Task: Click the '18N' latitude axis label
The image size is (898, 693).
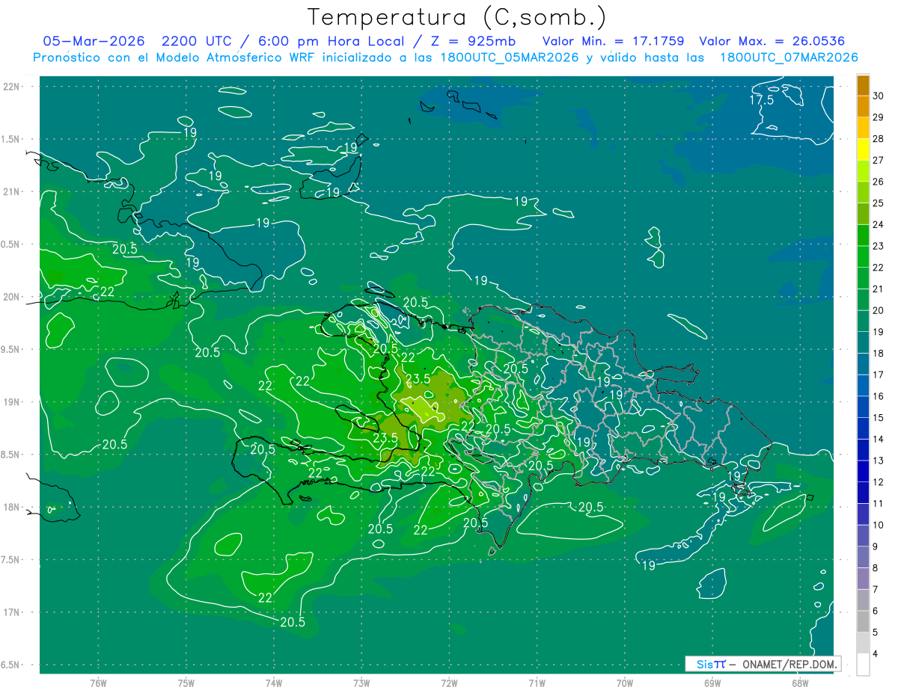Action: click(x=12, y=507)
